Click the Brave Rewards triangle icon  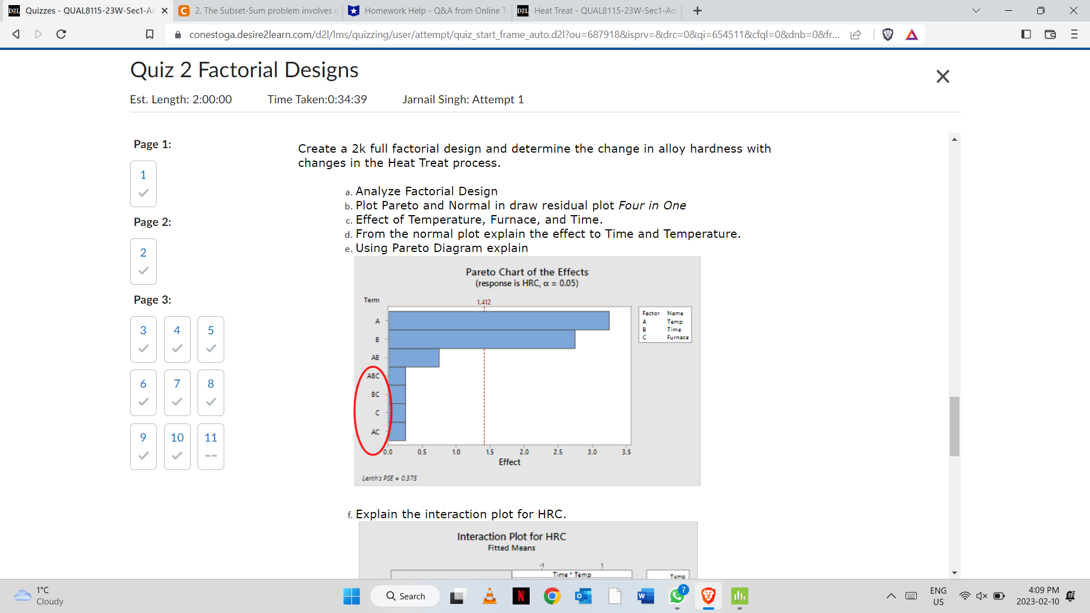click(x=912, y=35)
